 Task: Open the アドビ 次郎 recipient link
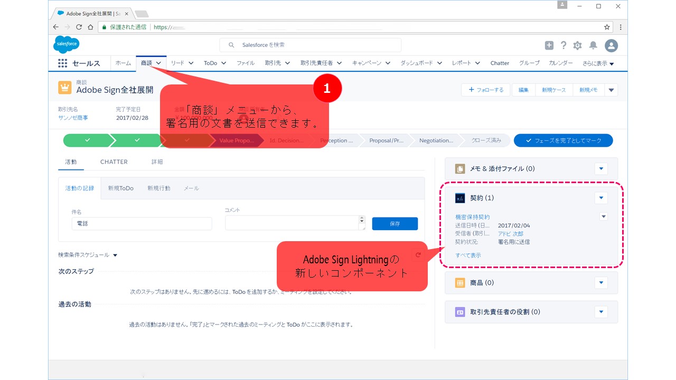coord(511,234)
